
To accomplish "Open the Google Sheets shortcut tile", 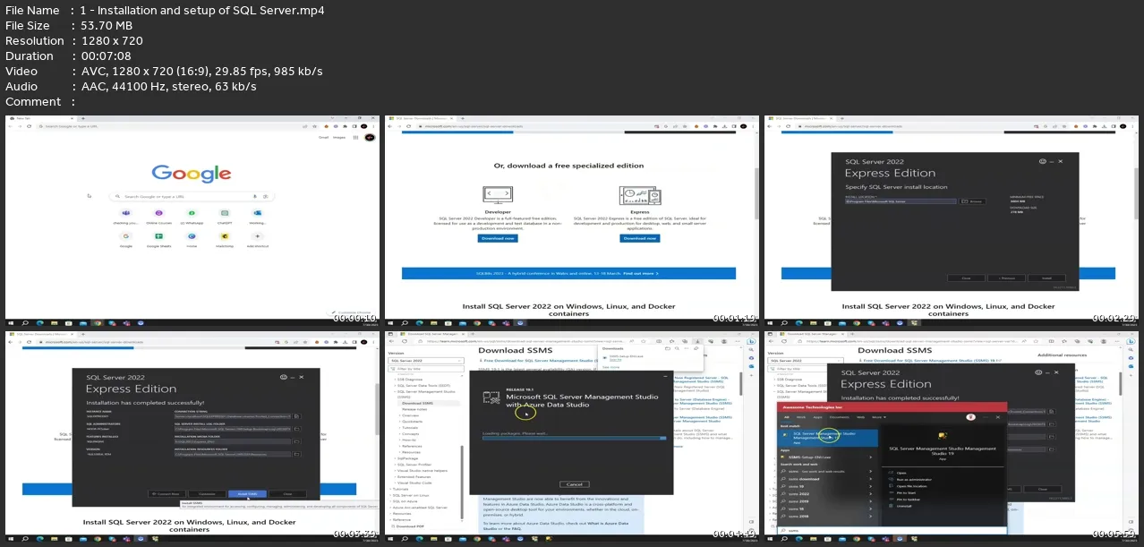I will pyautogui.click(x=158, y=238).
